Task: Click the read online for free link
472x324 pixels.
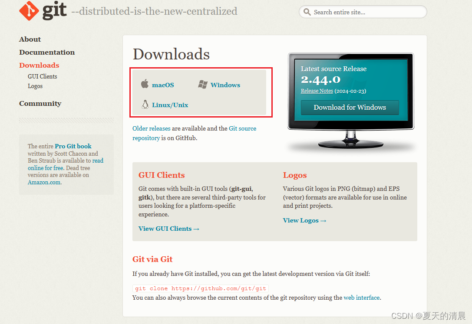Action: click(65, 164)
